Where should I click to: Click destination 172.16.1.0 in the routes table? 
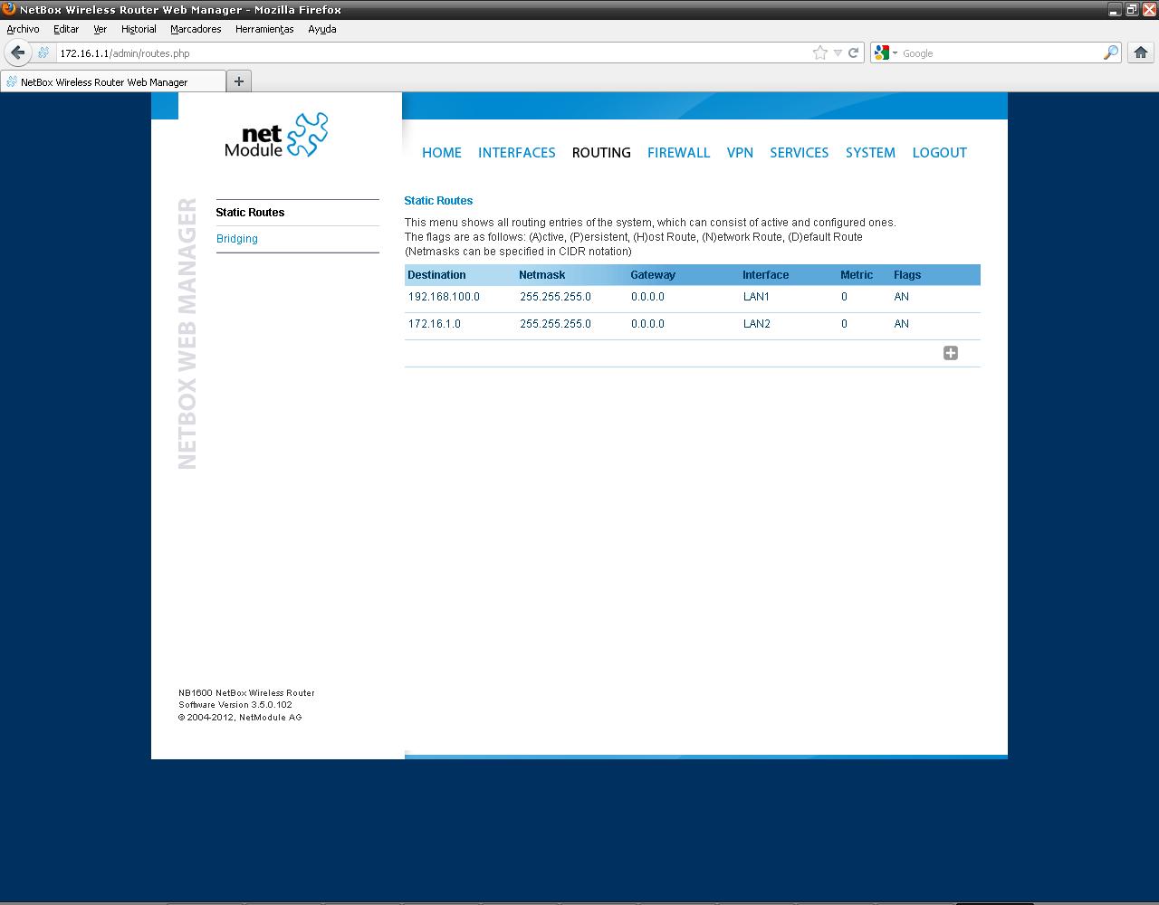coord(435,324)
